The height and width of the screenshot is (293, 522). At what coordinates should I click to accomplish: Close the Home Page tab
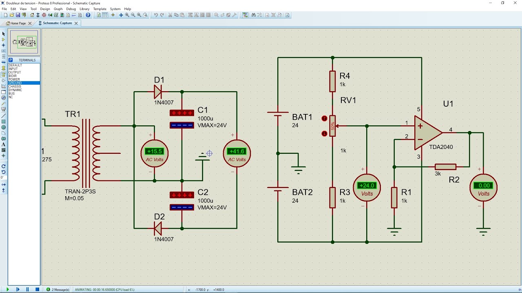(x=30, y=23)
